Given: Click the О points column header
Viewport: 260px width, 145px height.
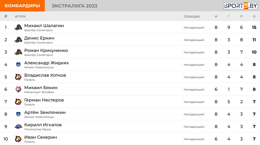Looking at the screenshot, I should 254,16.
